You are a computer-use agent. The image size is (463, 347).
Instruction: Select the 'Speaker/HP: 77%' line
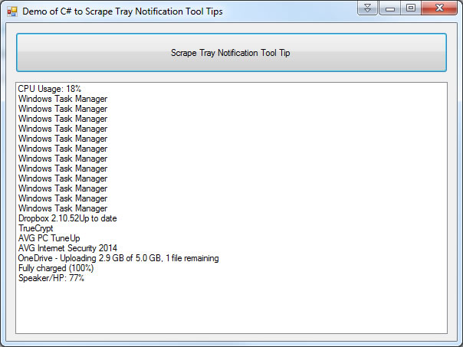[x=51, y=278]
